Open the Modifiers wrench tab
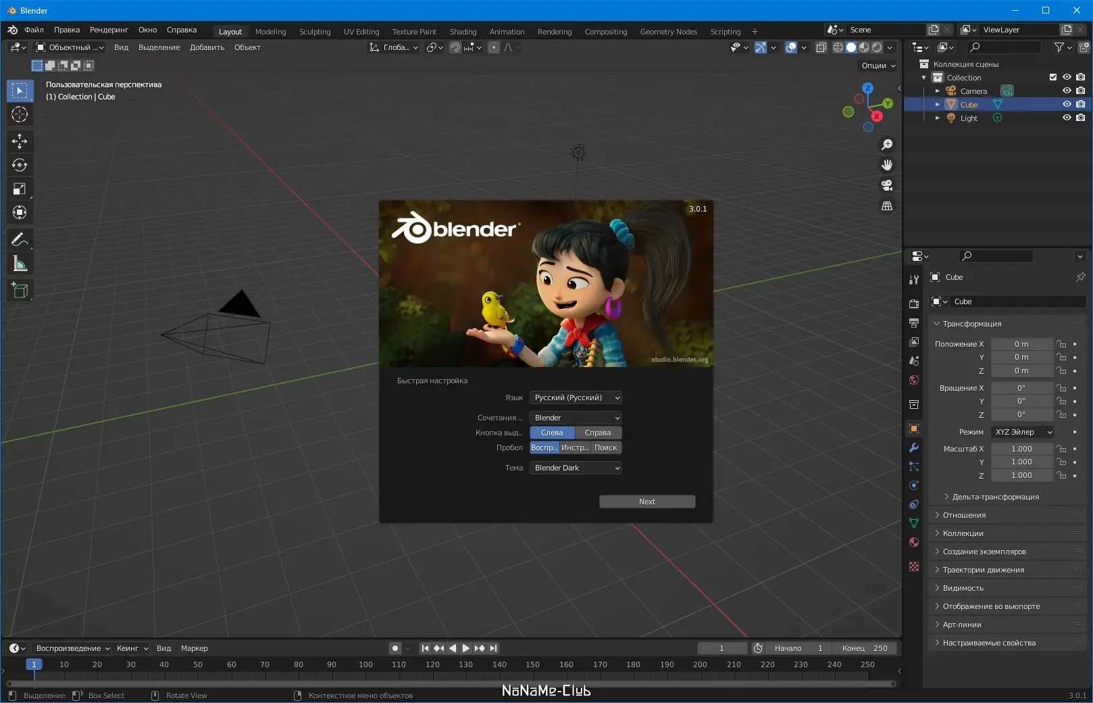This screenshot has width=1093, height=703. click(914, 447)
